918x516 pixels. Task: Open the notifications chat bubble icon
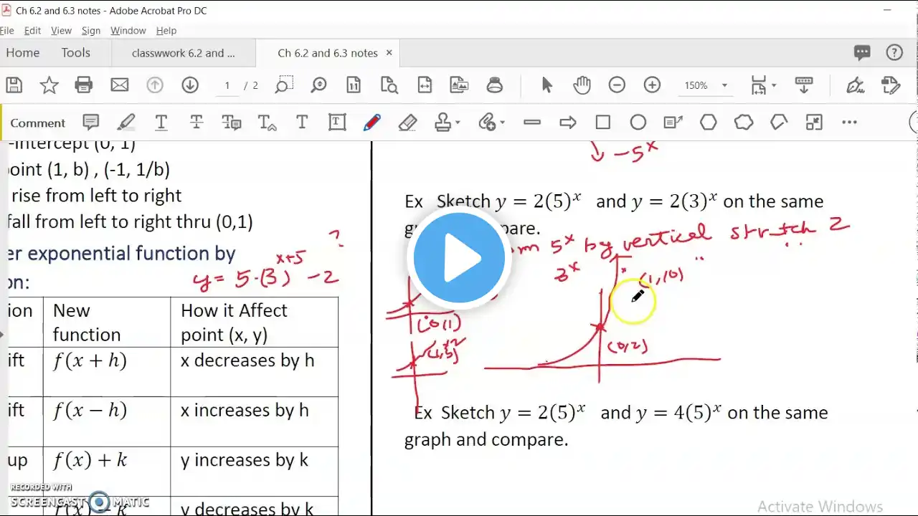pos(862,52)
